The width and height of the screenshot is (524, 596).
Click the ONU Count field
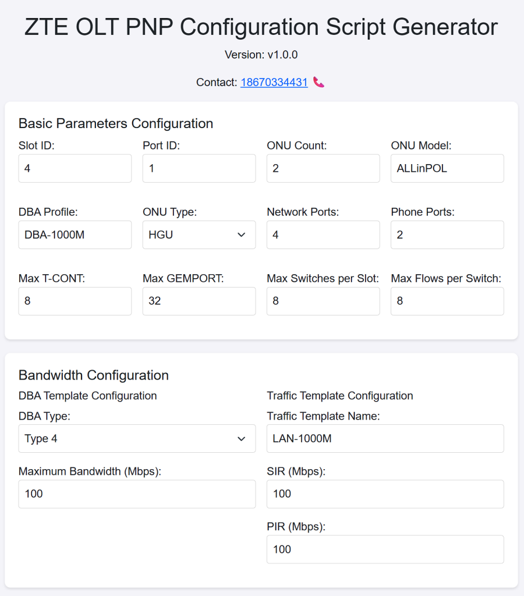(323, 168)
